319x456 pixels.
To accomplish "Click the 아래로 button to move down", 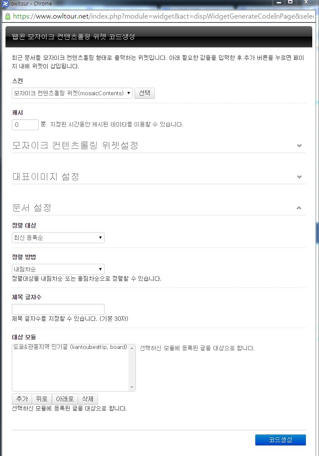I will point(65,399).
